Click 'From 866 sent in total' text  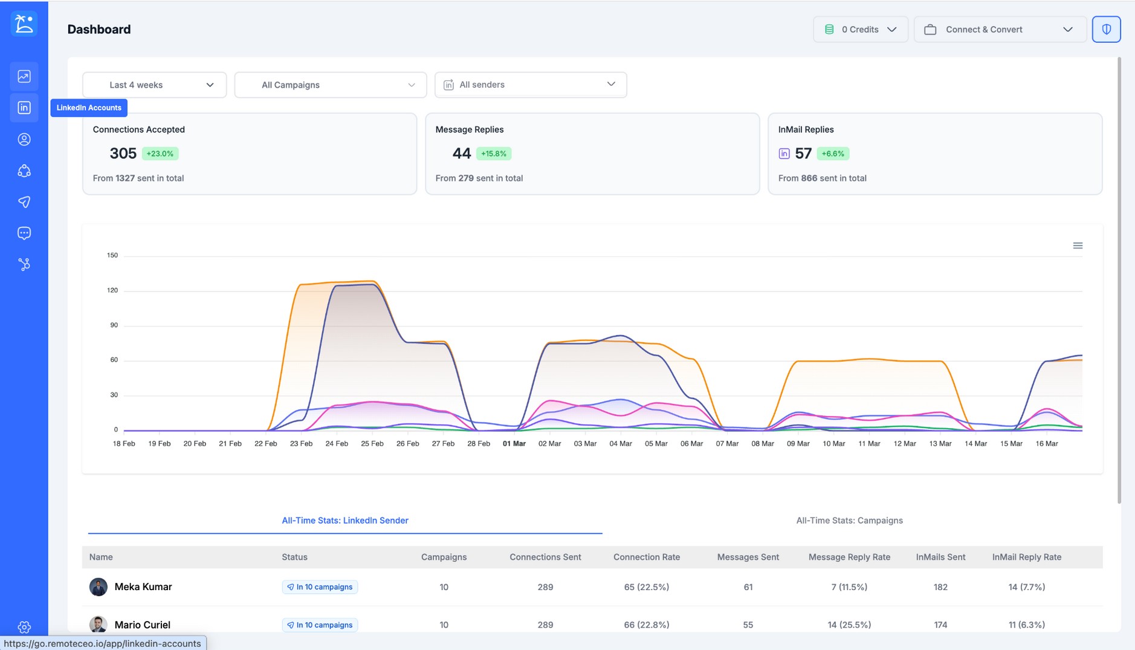click(x=823, y=178)
